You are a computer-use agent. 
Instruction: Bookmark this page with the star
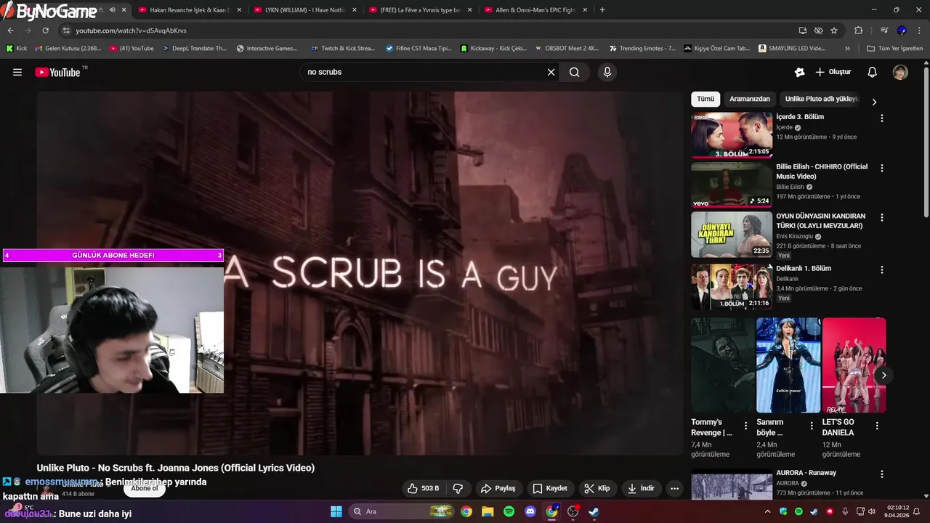[x=834, y=31]
